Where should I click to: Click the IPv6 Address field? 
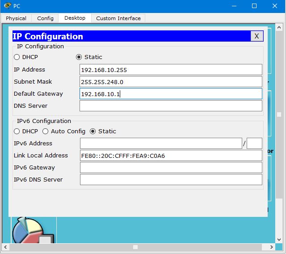[x=161, y=144]
